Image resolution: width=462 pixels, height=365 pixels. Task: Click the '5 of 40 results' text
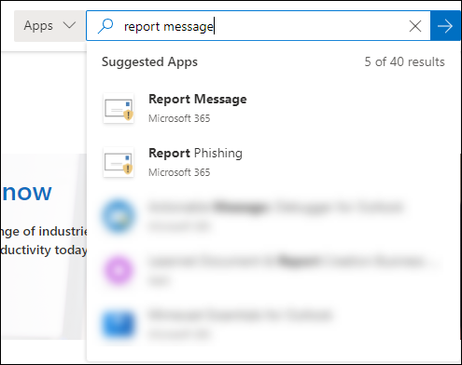point(404,61)
